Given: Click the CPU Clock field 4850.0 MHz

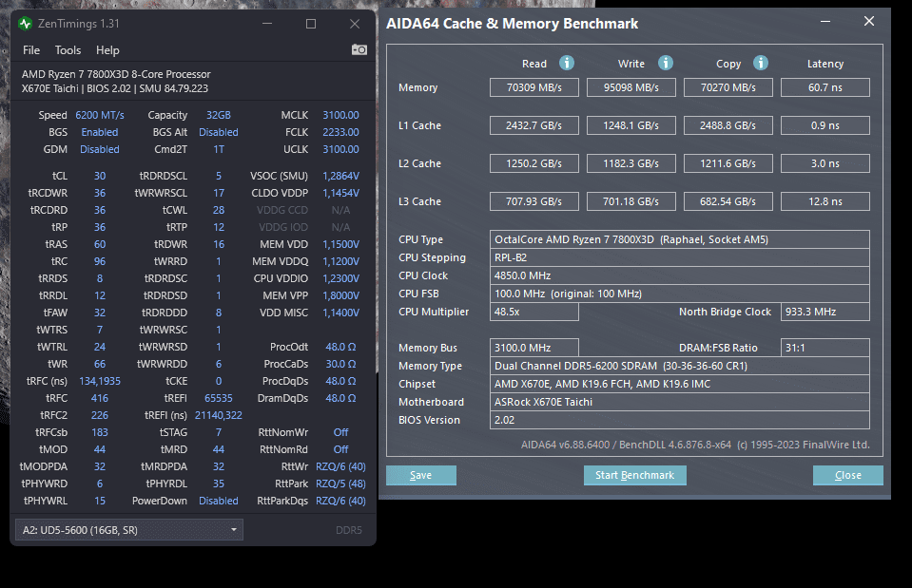Looking at the screenshot, I should (x=680, y=275).
